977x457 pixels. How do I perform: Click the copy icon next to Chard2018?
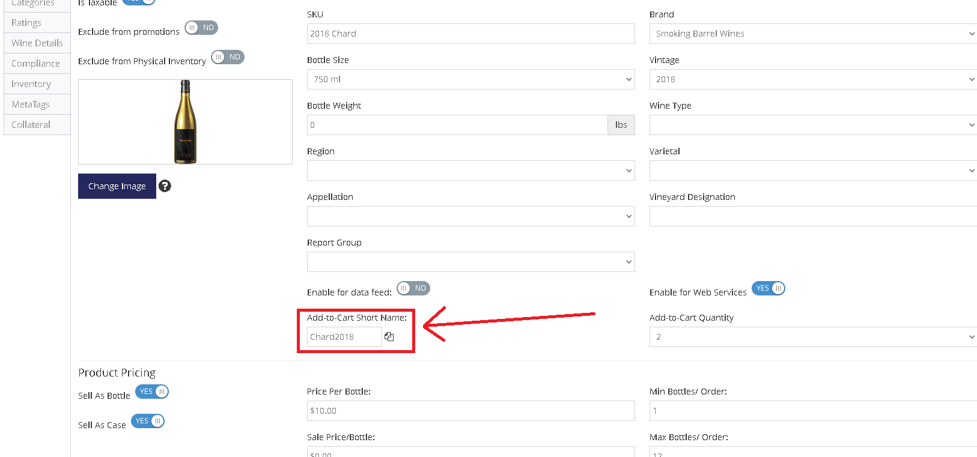389,337
